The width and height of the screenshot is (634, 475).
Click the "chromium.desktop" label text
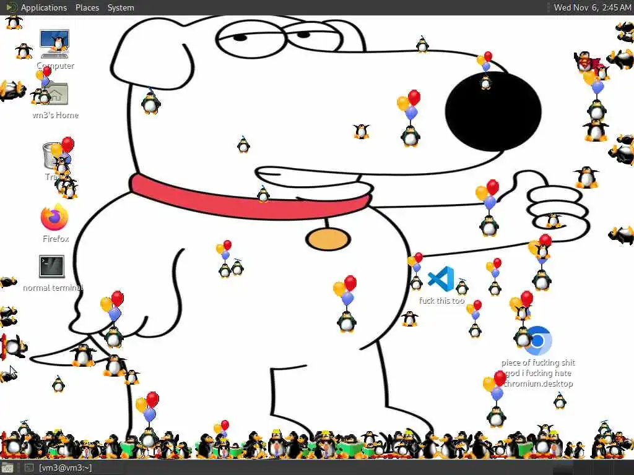(x=538, y=383)
